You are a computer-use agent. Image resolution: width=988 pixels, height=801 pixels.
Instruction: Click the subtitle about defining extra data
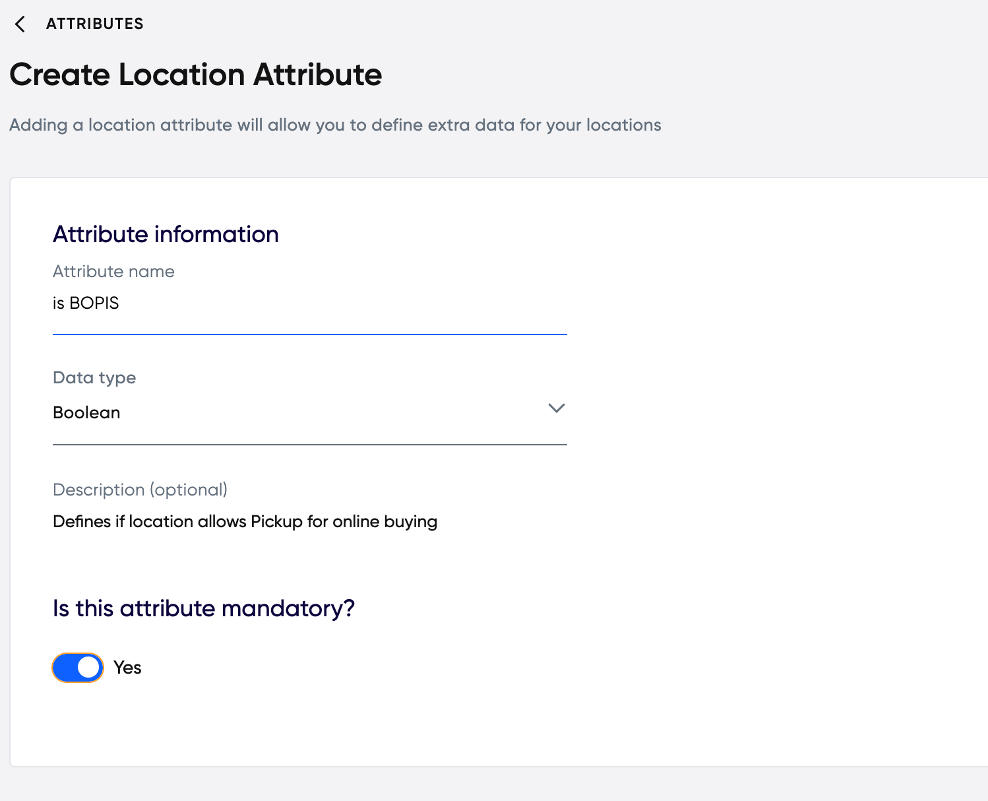coord(335,125)
